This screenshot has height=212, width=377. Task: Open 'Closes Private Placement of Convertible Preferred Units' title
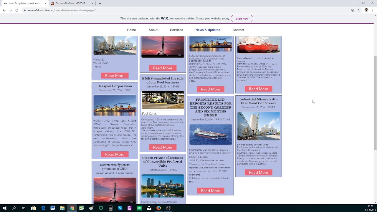(x=163, y=162)
